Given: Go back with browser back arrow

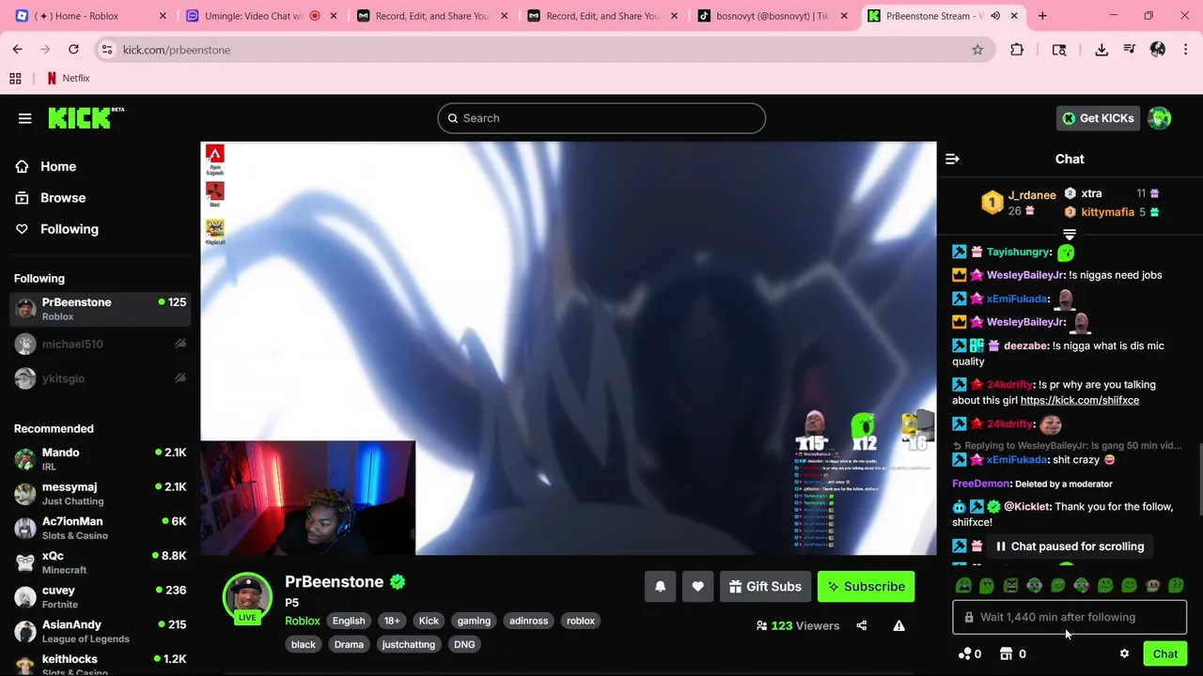Looking at the screenshot, I should pos(18,50).
